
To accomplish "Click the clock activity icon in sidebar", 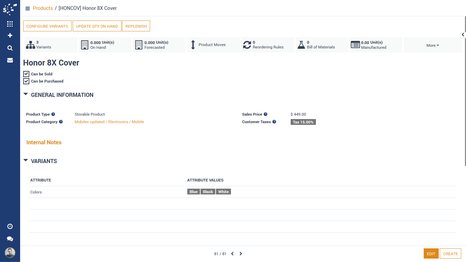I will click(10, 227).
